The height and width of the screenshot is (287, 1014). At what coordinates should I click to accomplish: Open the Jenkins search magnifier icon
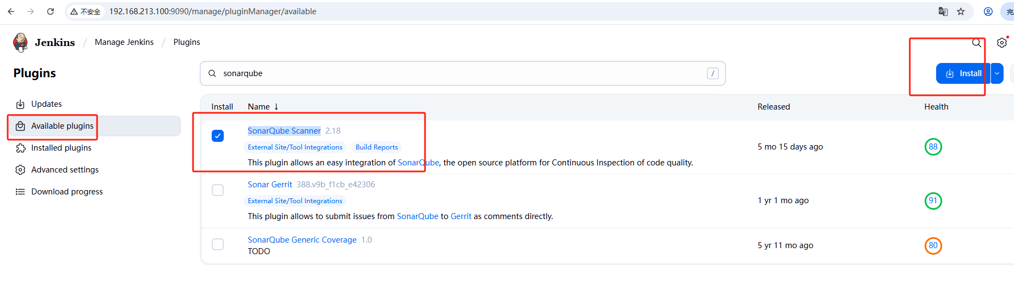click(x=977, y=43)
